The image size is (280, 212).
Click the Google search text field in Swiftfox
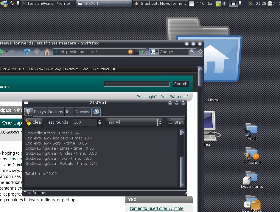[x=174, y=52]
